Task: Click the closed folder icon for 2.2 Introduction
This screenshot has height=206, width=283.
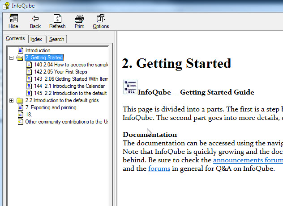Action: [20, 100]
